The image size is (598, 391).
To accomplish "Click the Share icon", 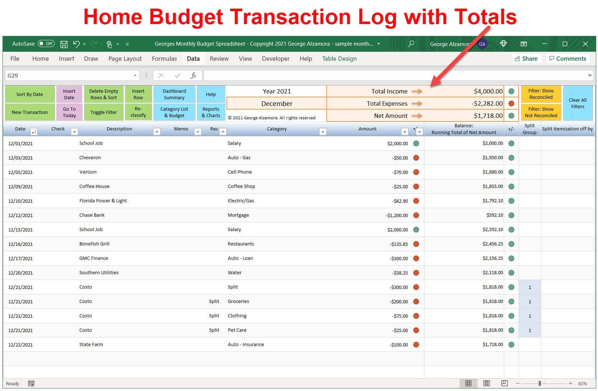I will [526, 58].
